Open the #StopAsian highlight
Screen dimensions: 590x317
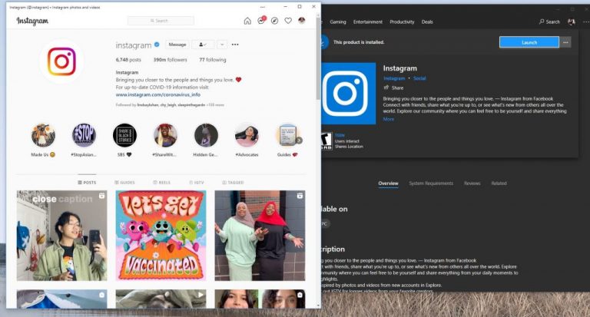pyautogui.click(x=84, y=135)
